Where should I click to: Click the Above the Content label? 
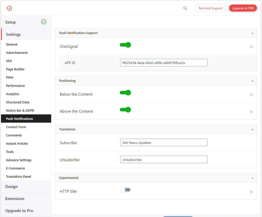(x=76, y=111)
